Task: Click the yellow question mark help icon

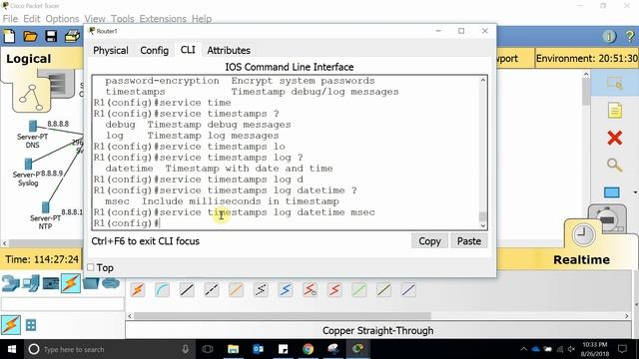Action: [630, 37]
